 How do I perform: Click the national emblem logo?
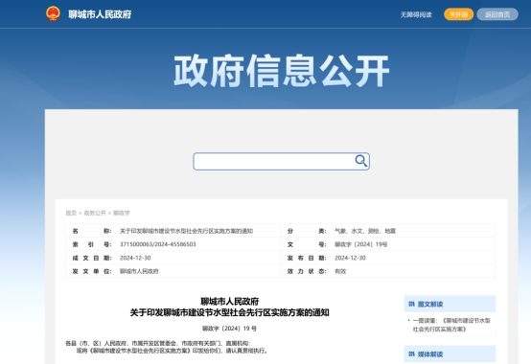tap(53, 13)
